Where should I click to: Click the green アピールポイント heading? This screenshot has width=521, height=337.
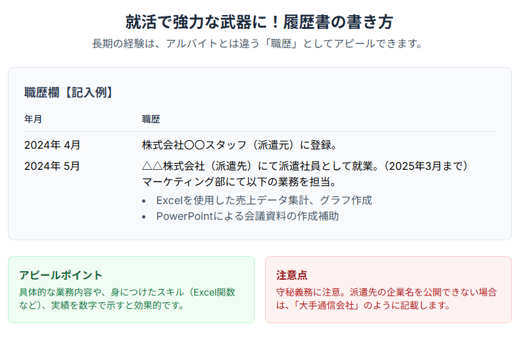(61, 274)
